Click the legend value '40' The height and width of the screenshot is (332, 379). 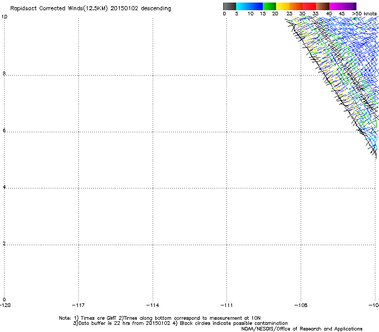tap(329, 14)
